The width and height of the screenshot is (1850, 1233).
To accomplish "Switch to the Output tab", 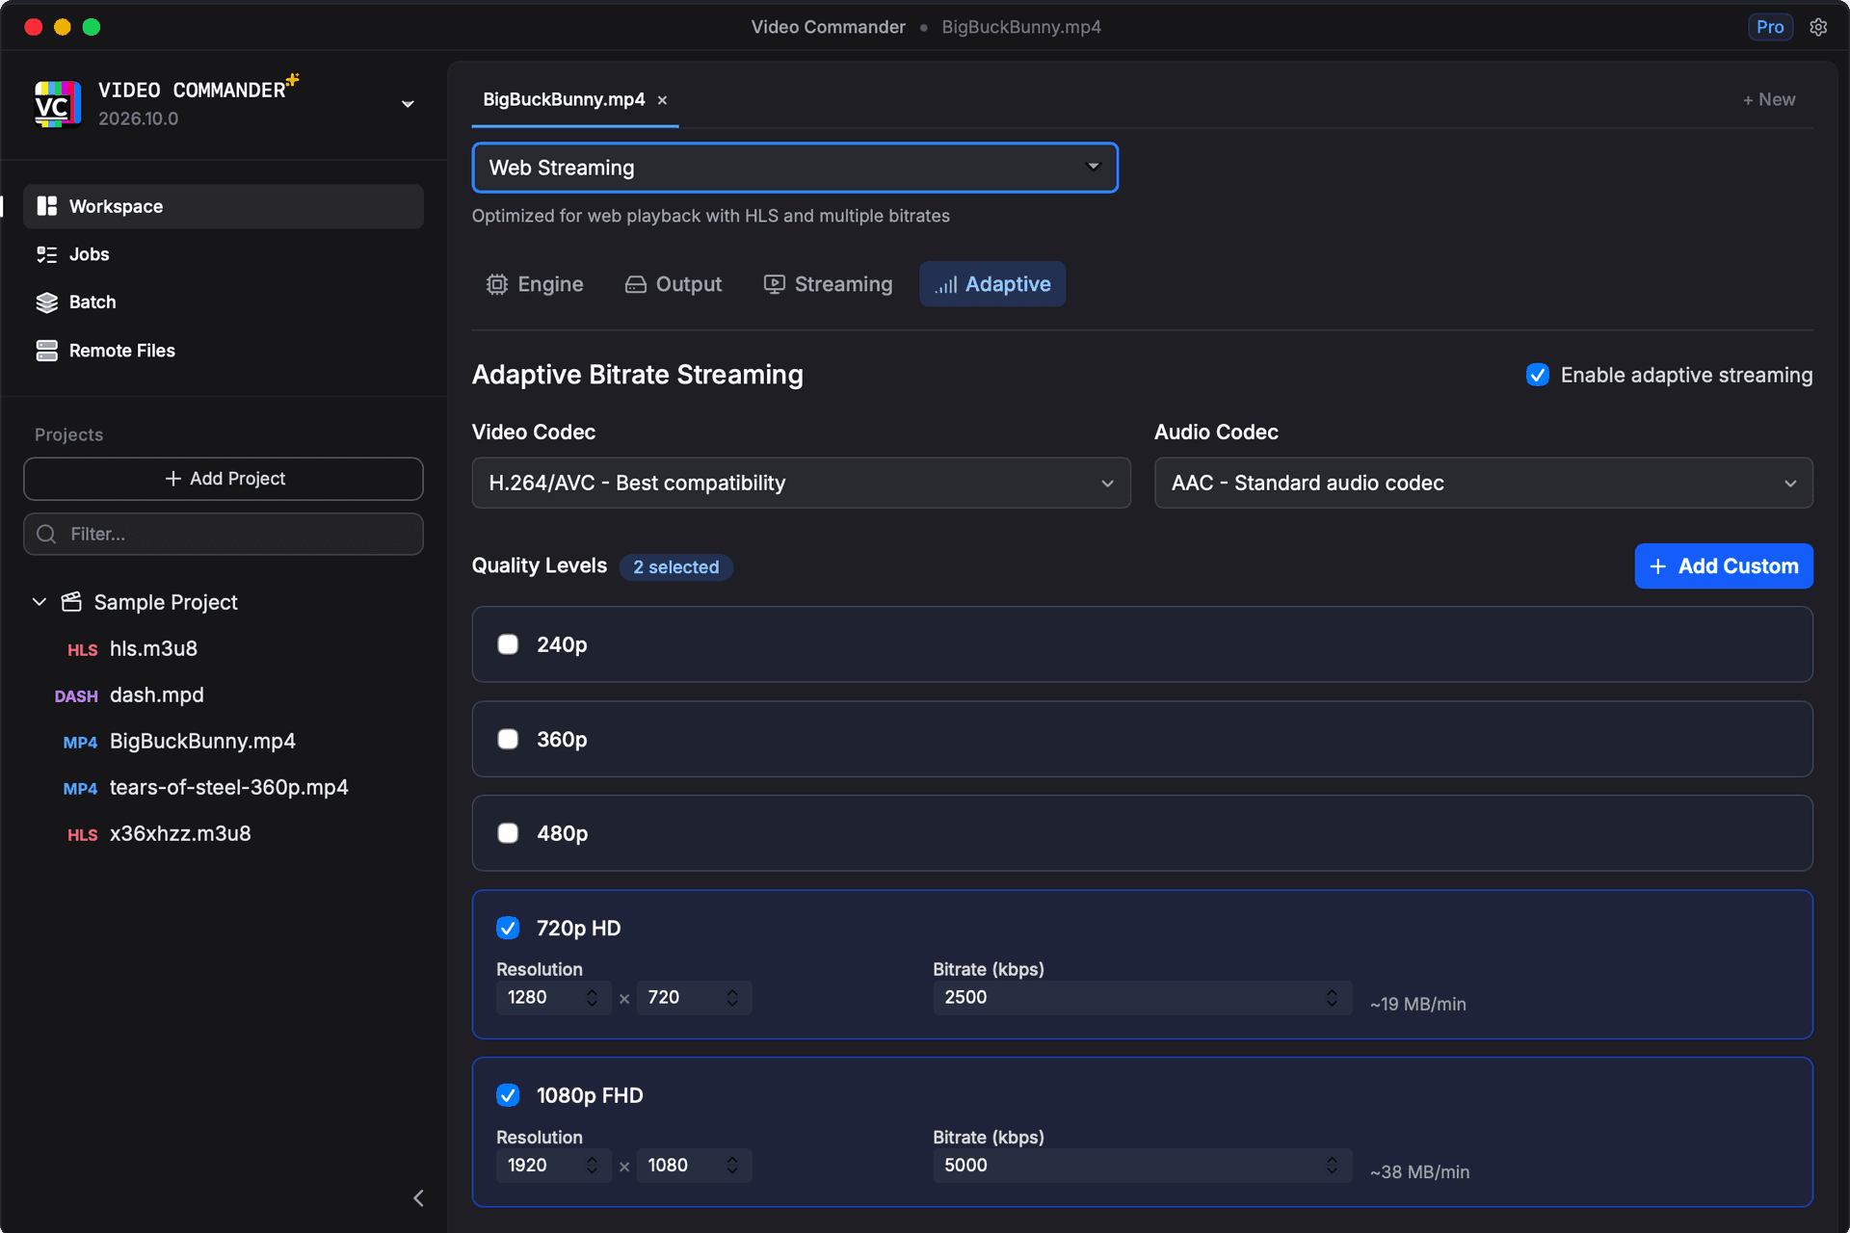I will [x=674, y=284].
